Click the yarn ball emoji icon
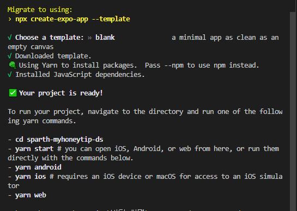Image resolution: width=297 pixels, height=211 pixels. click(x=13, y=65)
